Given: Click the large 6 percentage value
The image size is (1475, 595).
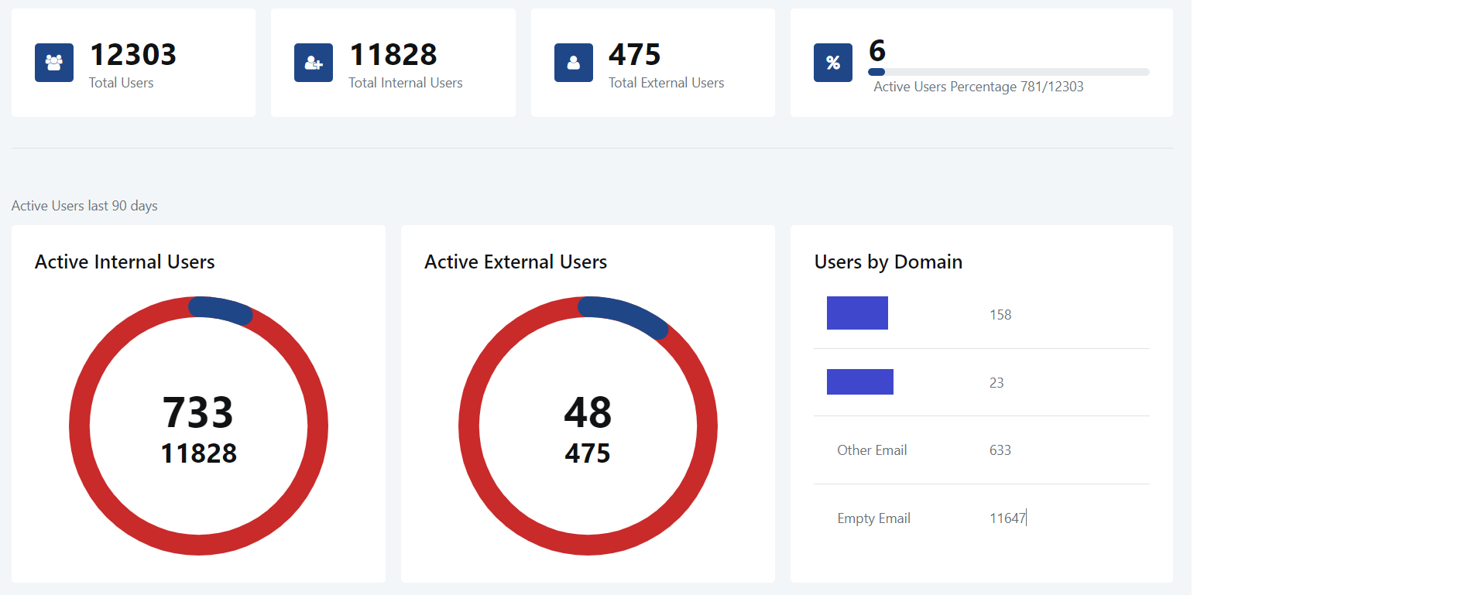Looking at the screenshot, I should pos(877,51).
